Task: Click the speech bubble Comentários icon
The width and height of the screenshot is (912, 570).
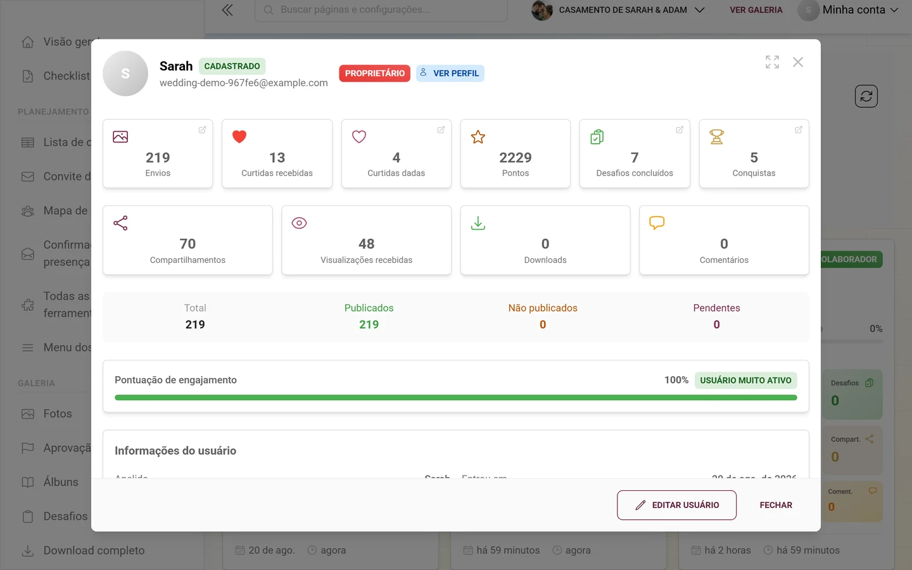Action: [x=657, y=223]
